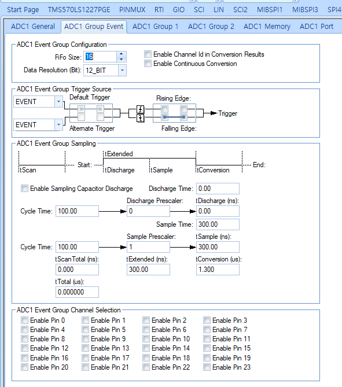Tick Enable Pin 23 checkbox
Image resolution: width=342 pixels, height=387 pixels.
(x=207, y=367)
